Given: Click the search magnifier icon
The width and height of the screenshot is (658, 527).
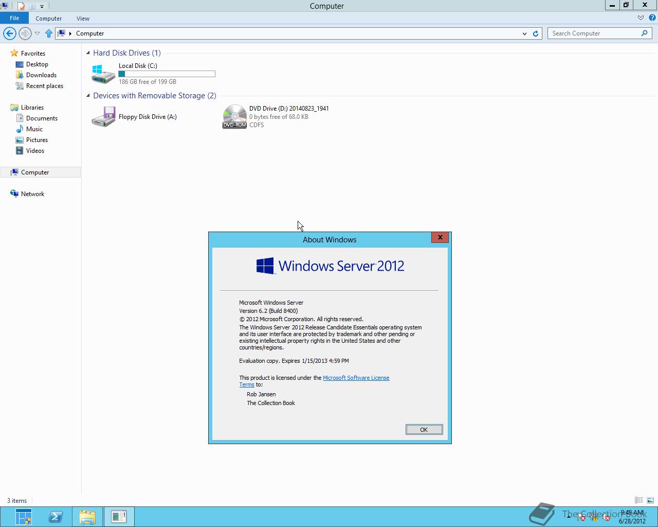Looking at the screenshot, I should click(644, 33).
